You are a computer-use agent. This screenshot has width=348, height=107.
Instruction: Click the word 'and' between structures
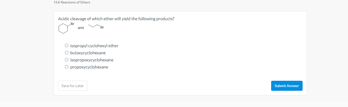coord(81,28)
